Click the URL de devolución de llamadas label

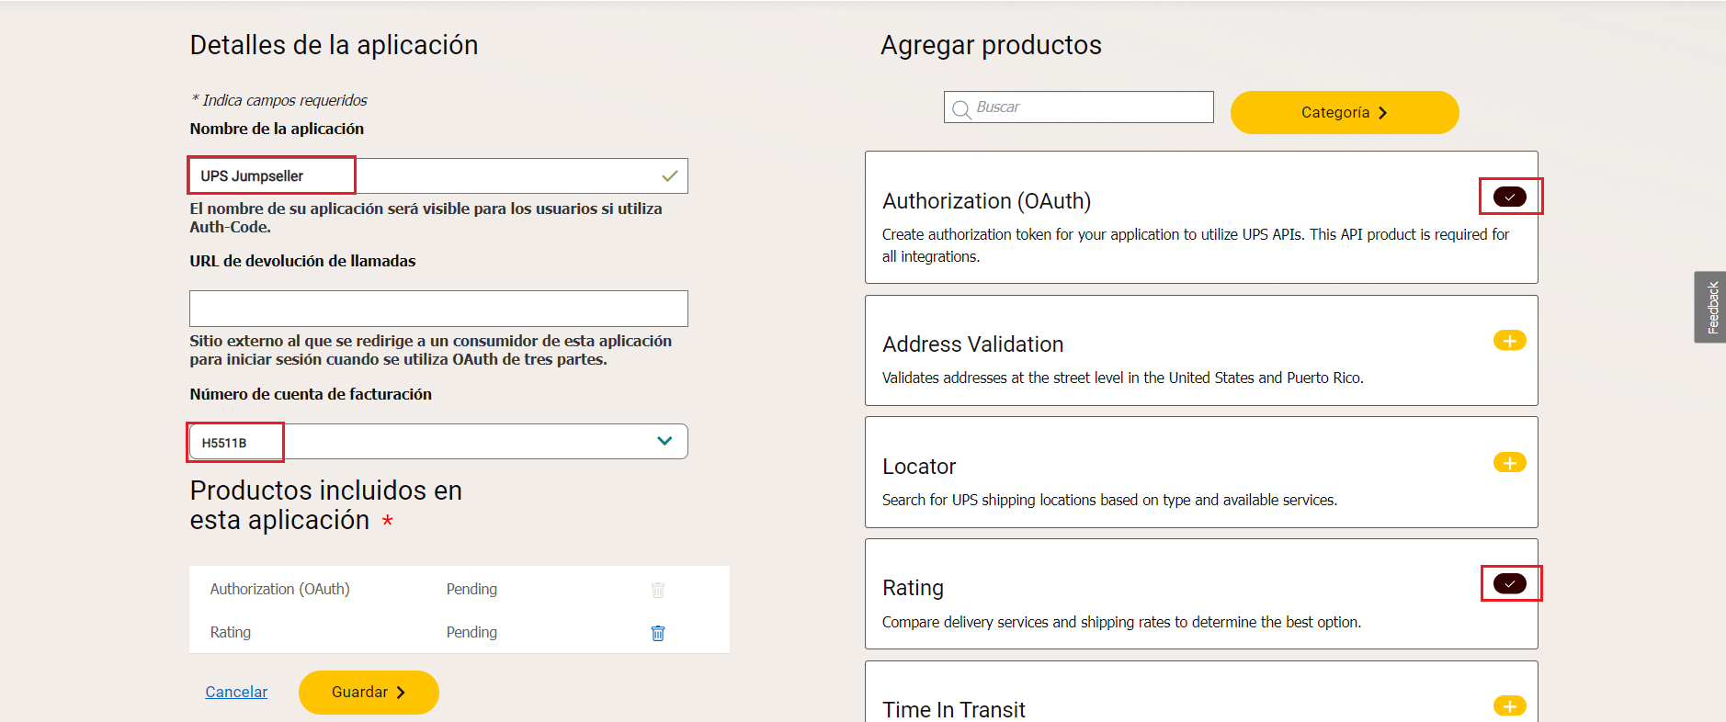click(302, 261)
